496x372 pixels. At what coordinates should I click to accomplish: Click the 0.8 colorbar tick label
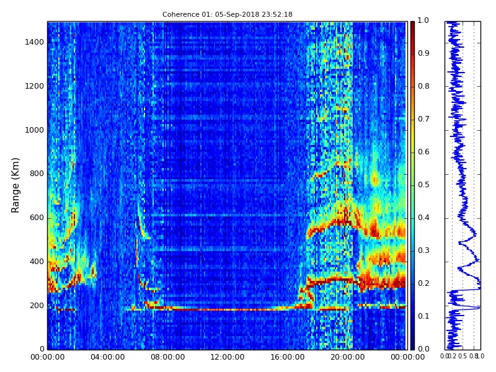point(423,86)
